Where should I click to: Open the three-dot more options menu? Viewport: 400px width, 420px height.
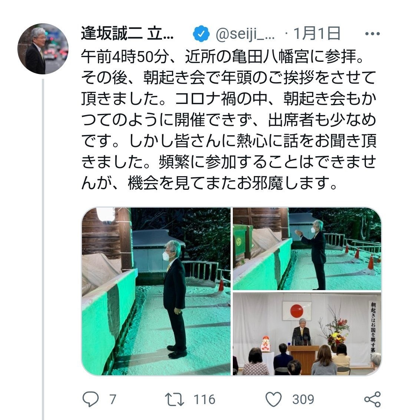[x=373, y=34]
